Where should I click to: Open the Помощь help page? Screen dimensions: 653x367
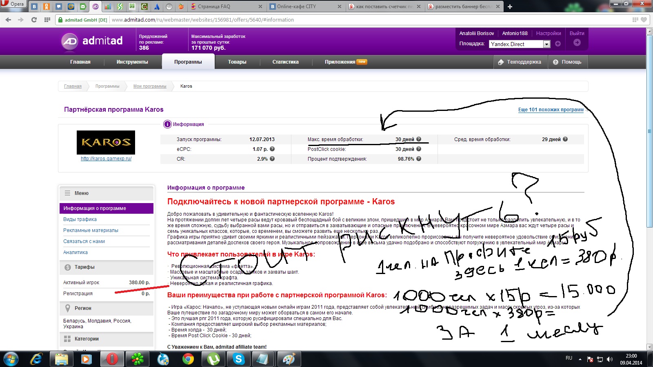click(x=567, y=62)
